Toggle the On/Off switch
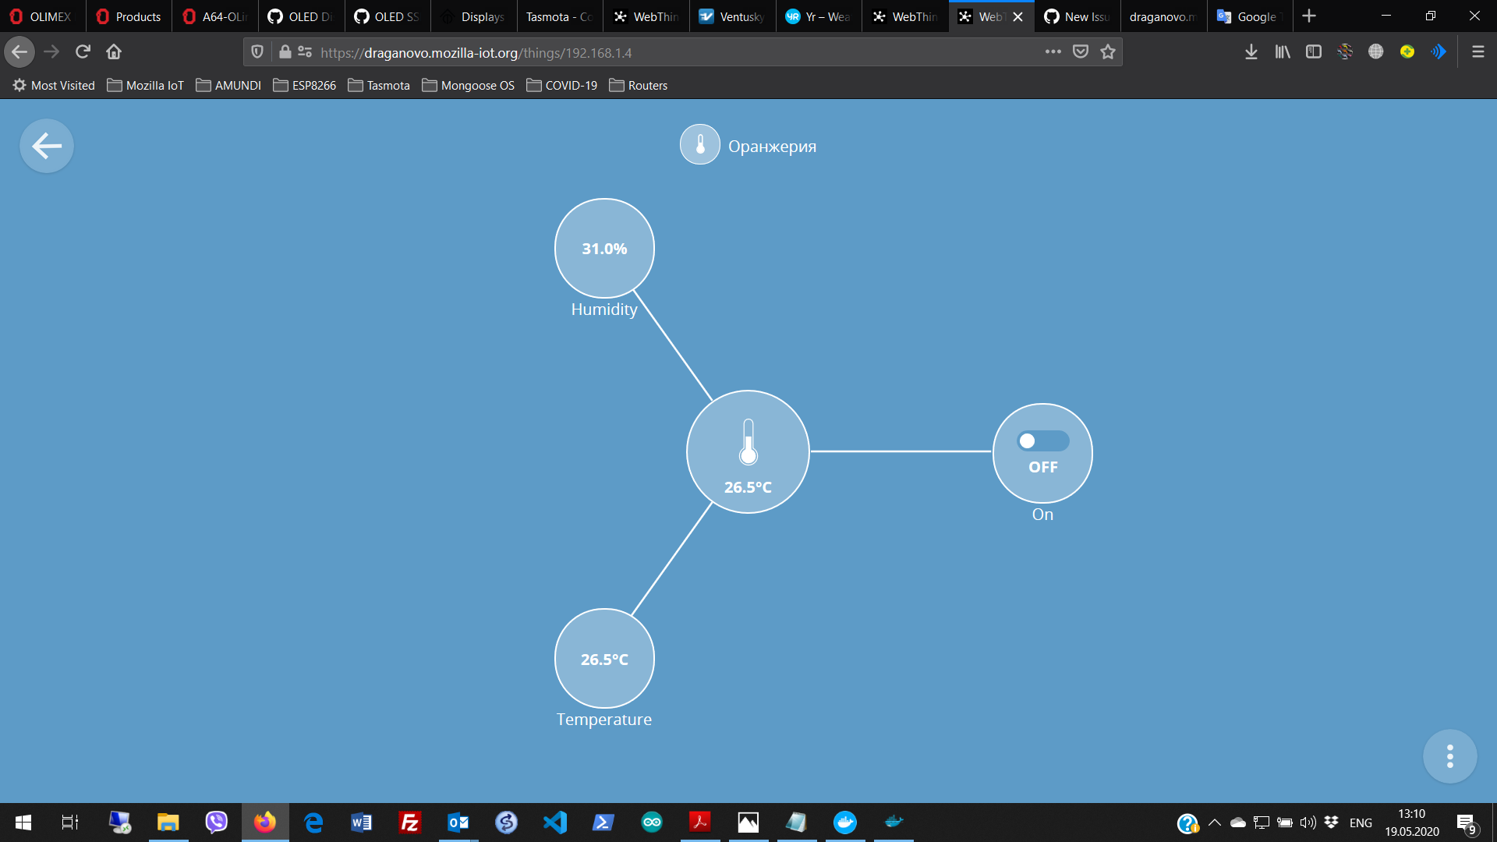The height and width of the screenshot is (842, 1497). tap(1042, 441)
